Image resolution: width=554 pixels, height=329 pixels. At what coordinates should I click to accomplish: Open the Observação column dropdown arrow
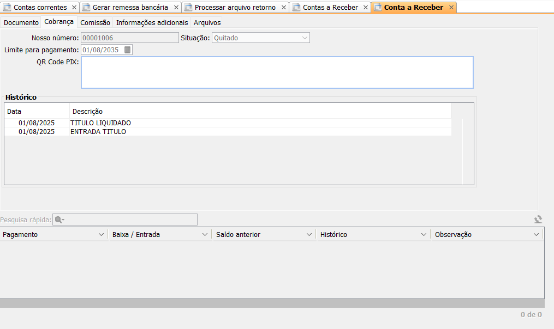pyautogui.click(x=536, y=235)
